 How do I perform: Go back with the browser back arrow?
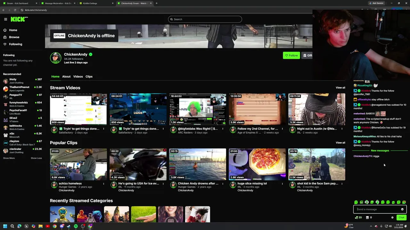click(3, 10)
